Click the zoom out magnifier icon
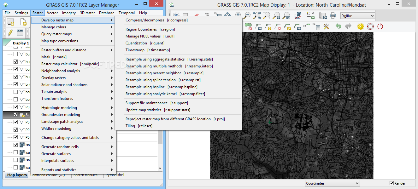 [x=247, y=15]
